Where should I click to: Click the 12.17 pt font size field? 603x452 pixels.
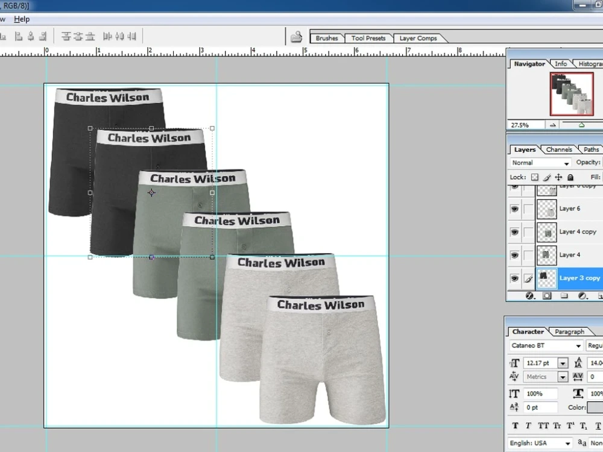click(x=540, y=363)
